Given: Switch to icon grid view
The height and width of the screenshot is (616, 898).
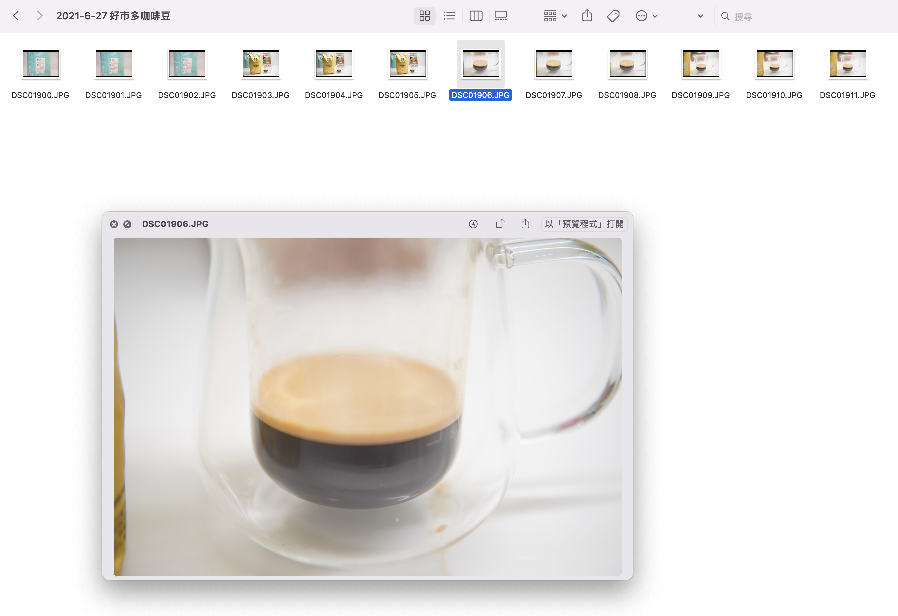Looking at the screenshot, I should [x=424, y=16].
